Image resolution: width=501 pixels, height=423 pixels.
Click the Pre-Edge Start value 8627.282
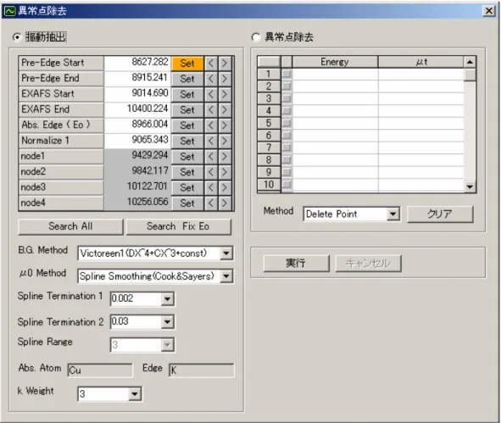pyautogui.click(x=137, y=63)
